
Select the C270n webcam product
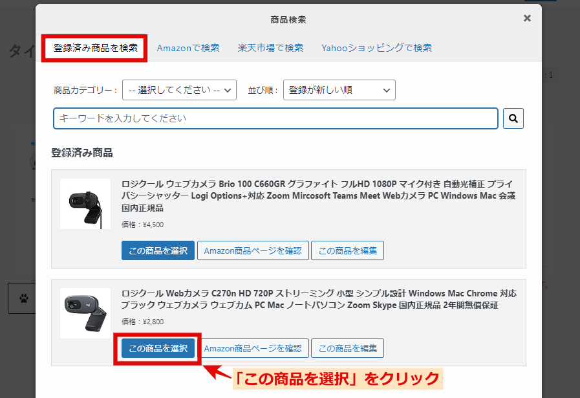pos(158,348)
